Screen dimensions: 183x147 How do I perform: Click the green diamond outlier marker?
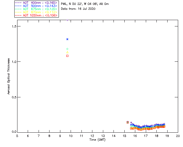(67, 49)
